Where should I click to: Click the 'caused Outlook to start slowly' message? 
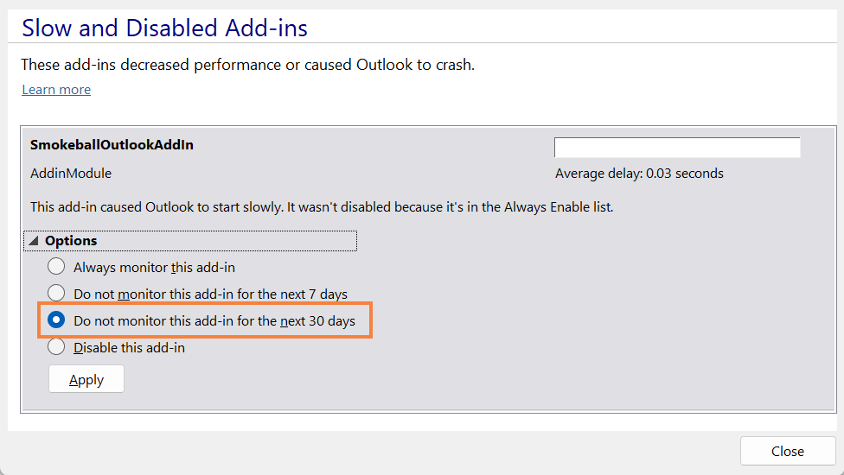[322, 207]
